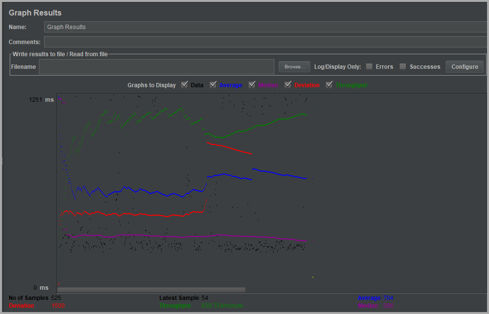Viewport: 489px width, 314px height.
Task: Click the No of Samples value
Action: [x=56, y=298]
